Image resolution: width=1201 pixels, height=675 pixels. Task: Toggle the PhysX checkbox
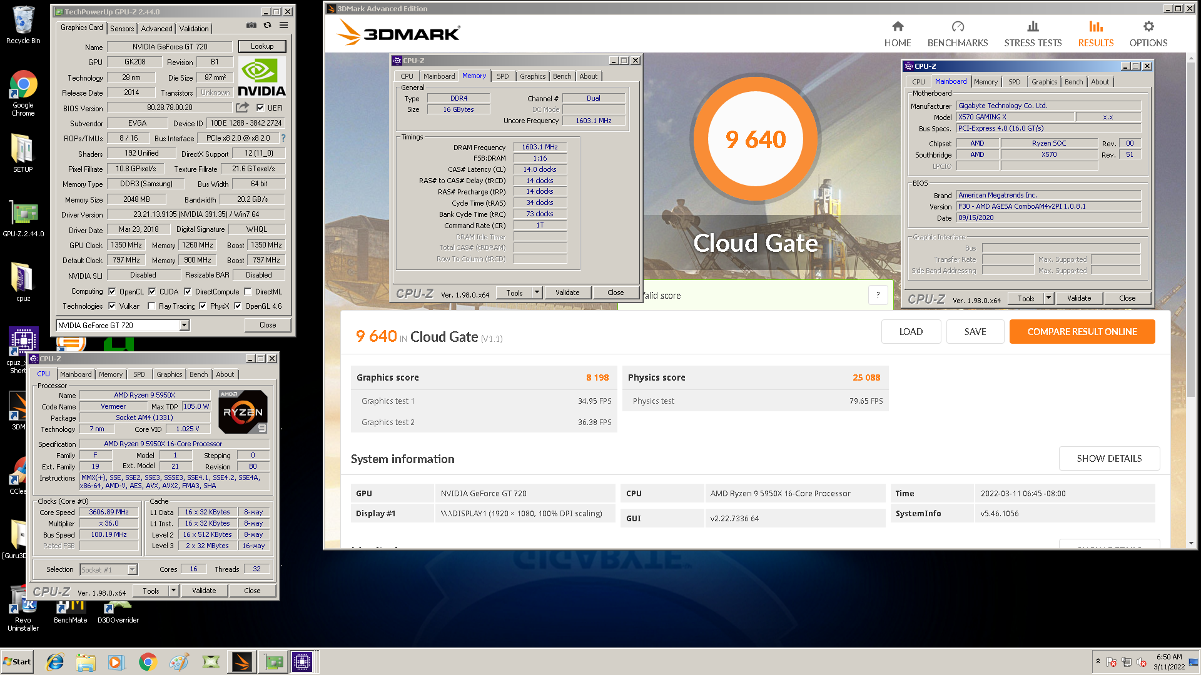coord(203,306)
